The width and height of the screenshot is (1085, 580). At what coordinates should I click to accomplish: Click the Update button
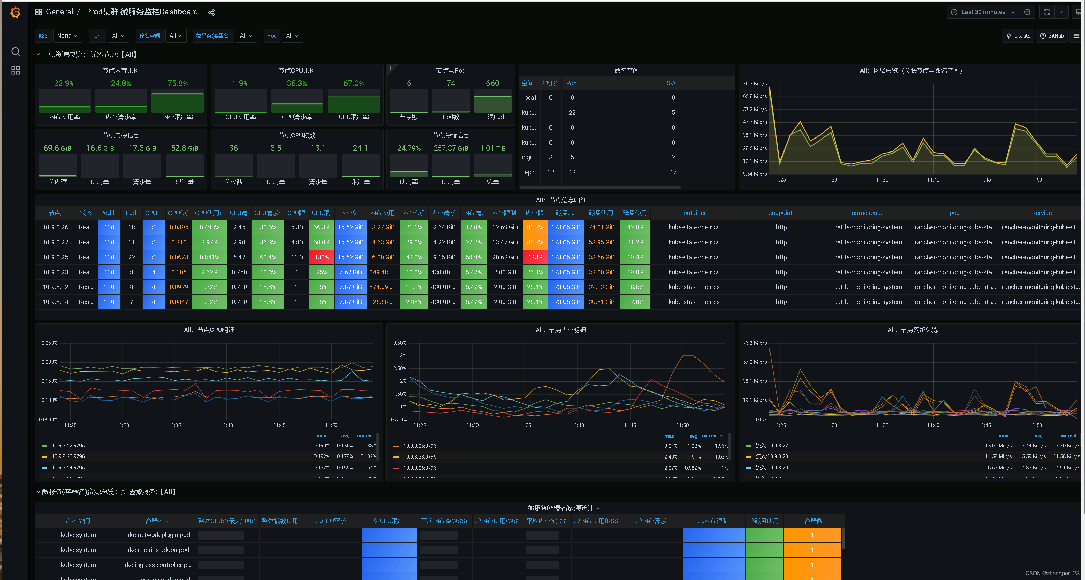tap(1018, 36)
